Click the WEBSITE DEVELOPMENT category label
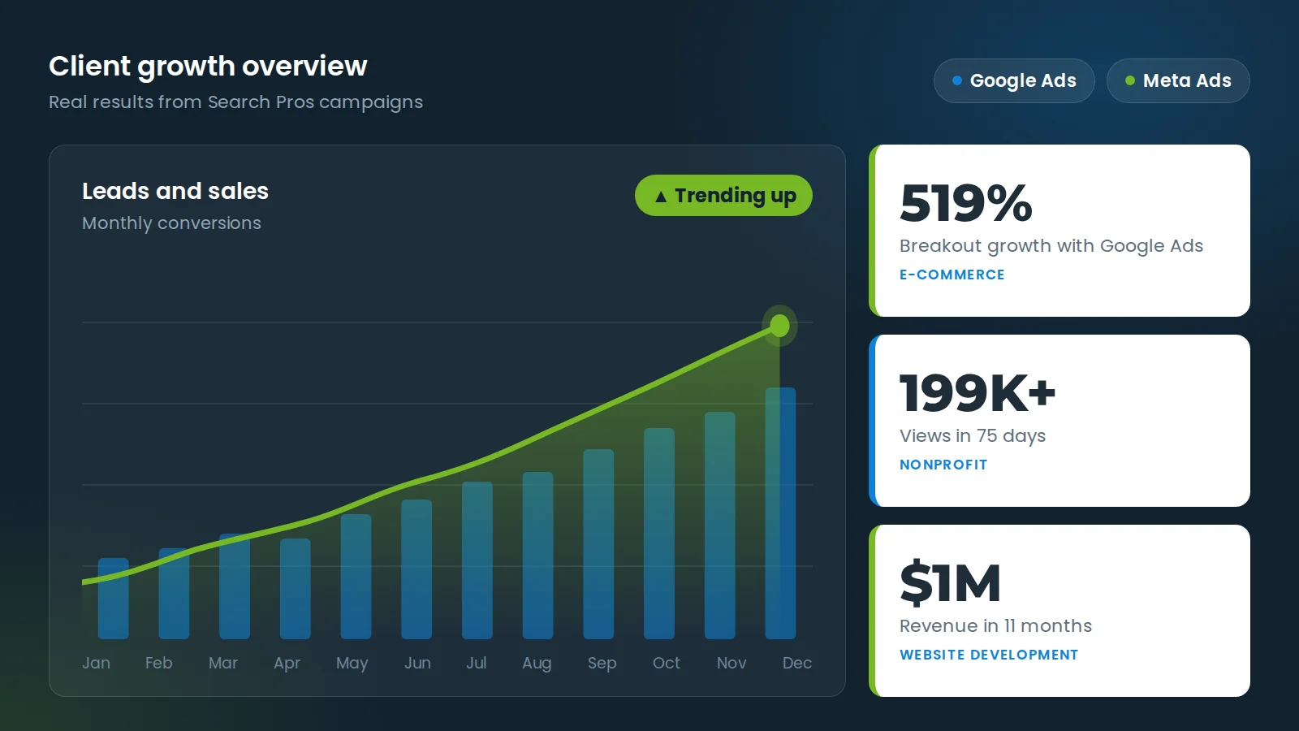The height and width of the screenshot is (731, 1299). 989,655
